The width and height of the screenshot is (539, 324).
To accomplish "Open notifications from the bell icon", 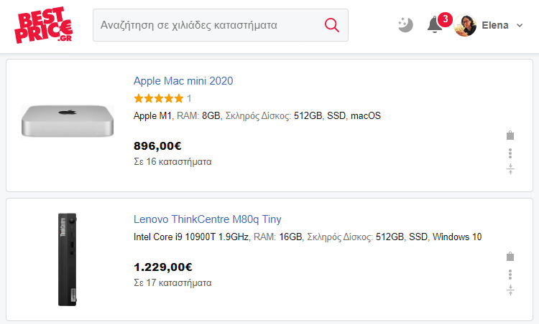I will coord(435,24).
